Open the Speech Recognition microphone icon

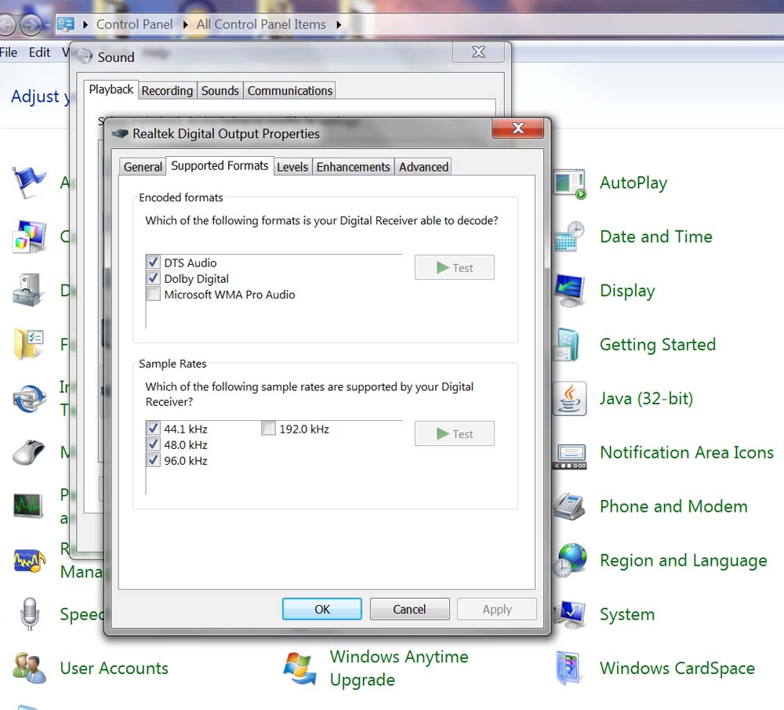[29, 614]
